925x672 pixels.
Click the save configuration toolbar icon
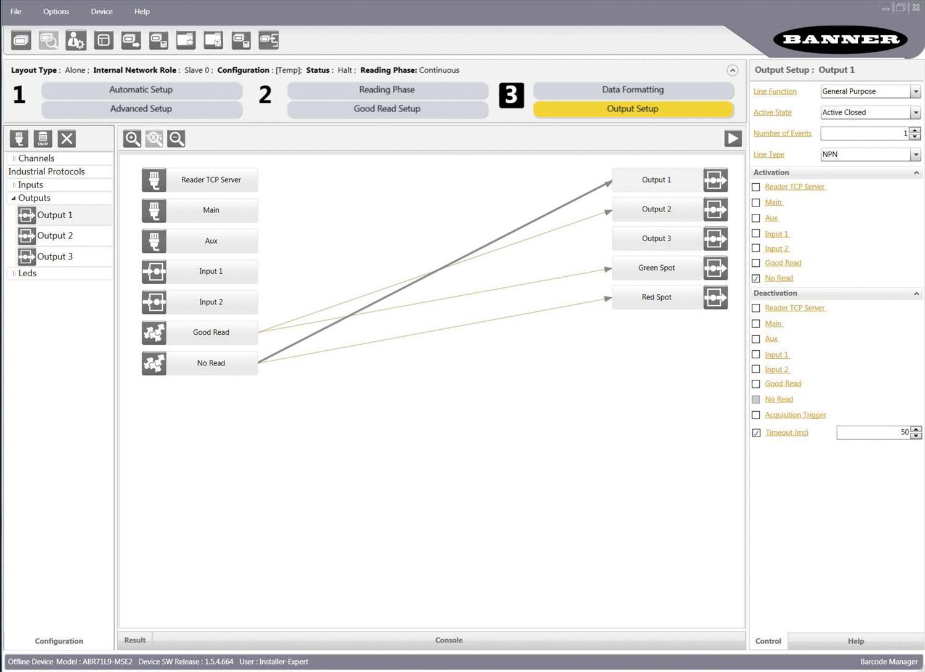158,39
